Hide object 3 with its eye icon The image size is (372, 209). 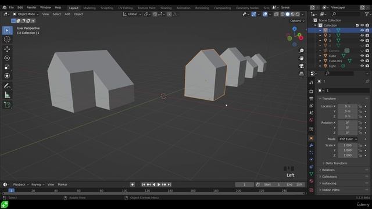362,41
